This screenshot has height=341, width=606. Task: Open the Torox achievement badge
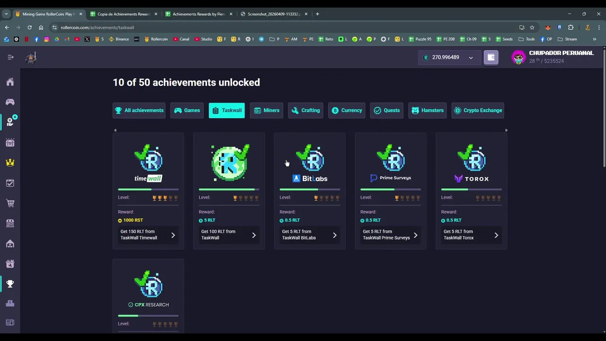pyautogui.click(x=472, y=163)
